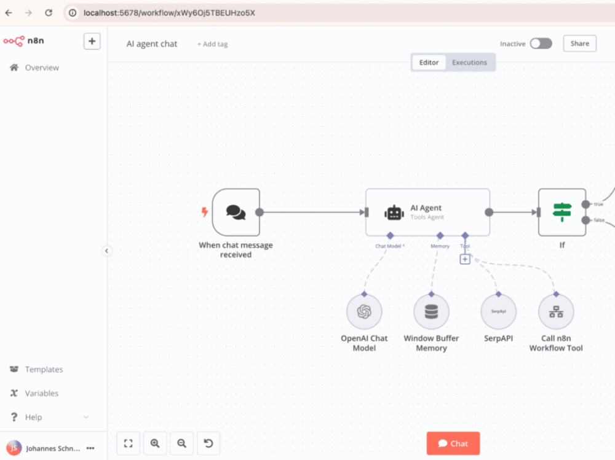Screen dimensions: 615x460
Task: Reset the canvas zoom
Action: click(208, 443)
